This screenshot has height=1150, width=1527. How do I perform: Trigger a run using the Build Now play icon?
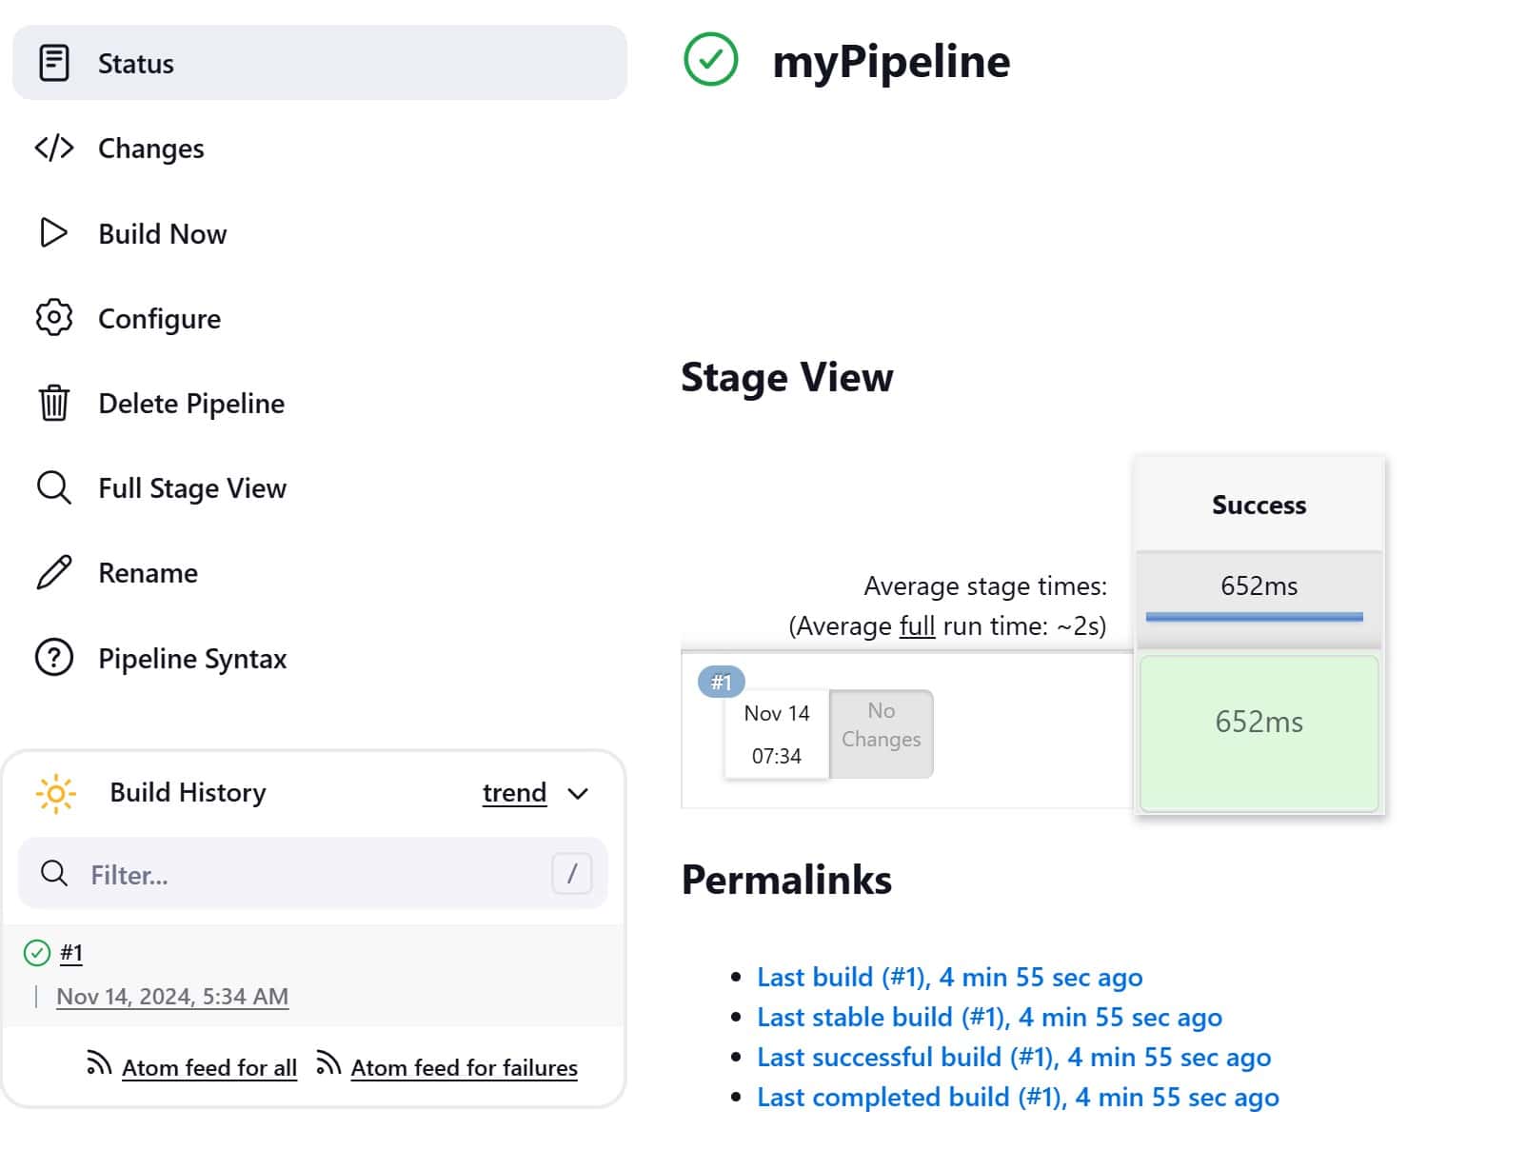[54, 233]
